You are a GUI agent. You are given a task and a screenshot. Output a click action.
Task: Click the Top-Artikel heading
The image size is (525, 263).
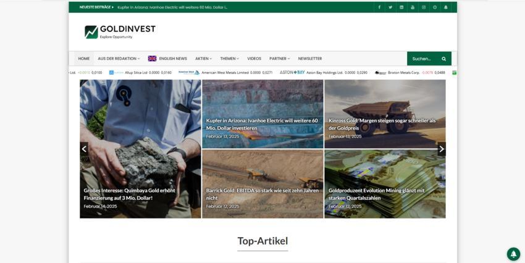(262, 241)
